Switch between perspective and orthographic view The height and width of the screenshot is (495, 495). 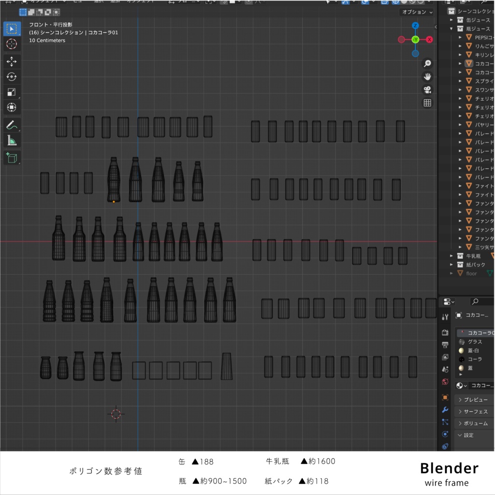coord(427,102)
